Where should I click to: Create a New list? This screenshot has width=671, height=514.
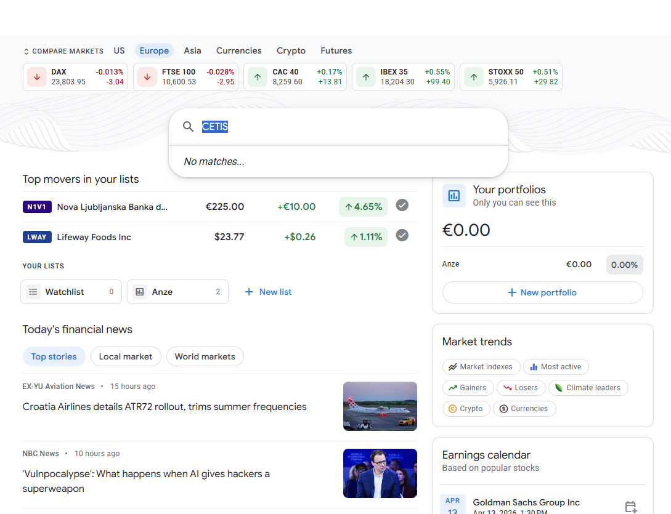[267, 291]
